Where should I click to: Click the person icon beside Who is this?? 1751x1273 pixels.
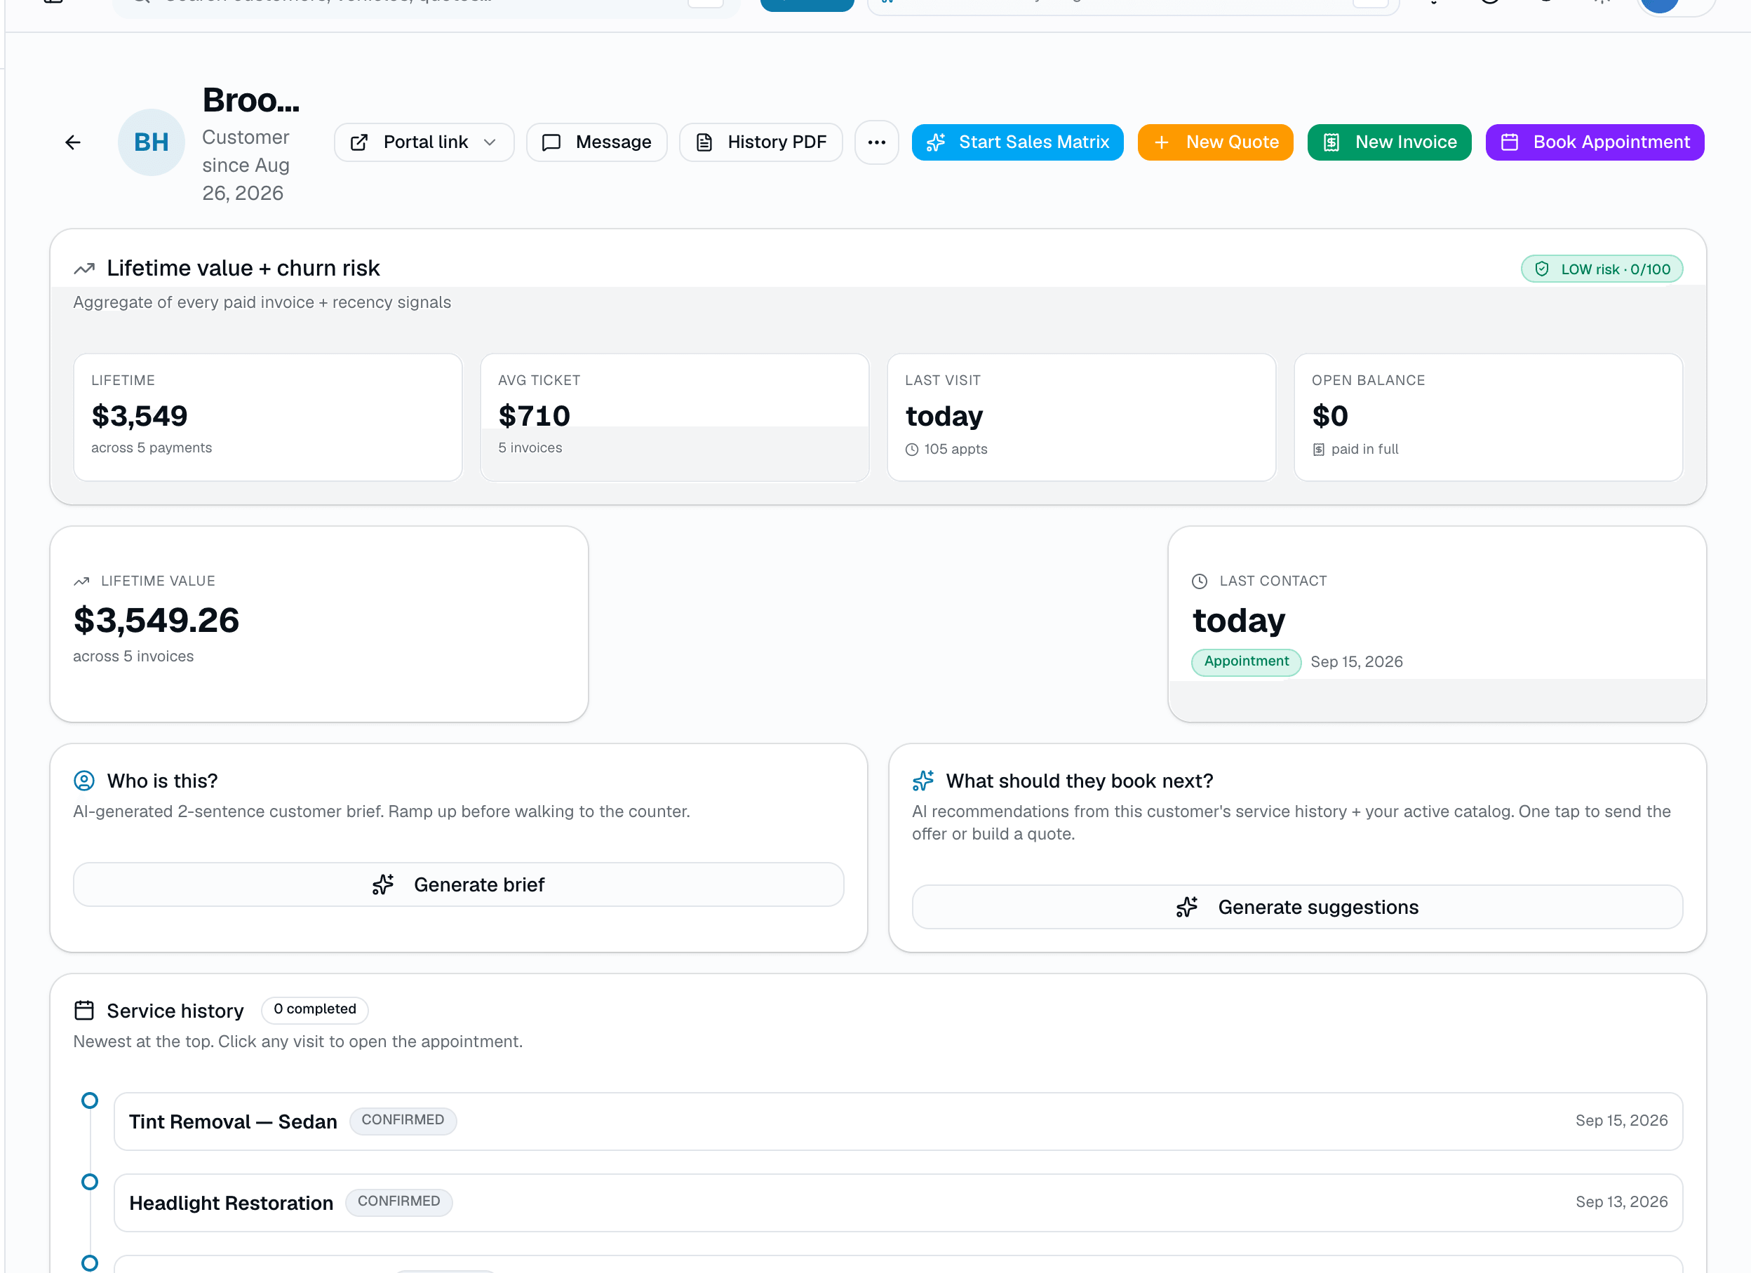[x=84, y=781]
